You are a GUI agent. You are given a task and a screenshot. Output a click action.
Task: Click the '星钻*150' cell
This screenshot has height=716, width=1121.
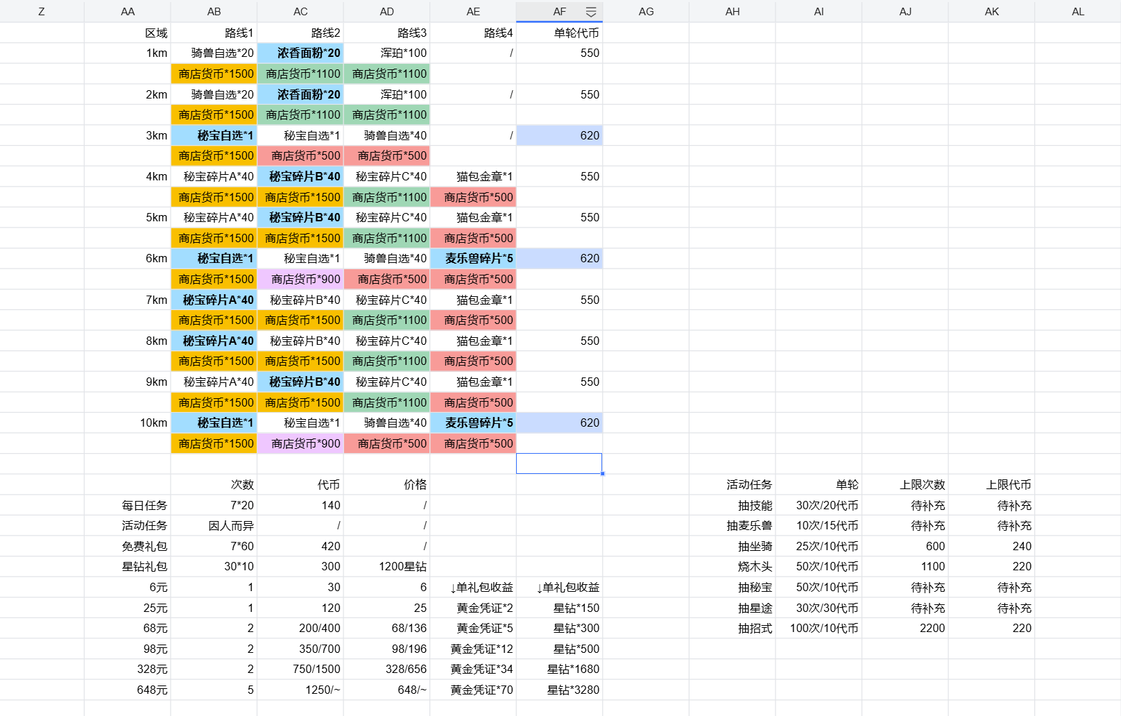click(559, 608)
